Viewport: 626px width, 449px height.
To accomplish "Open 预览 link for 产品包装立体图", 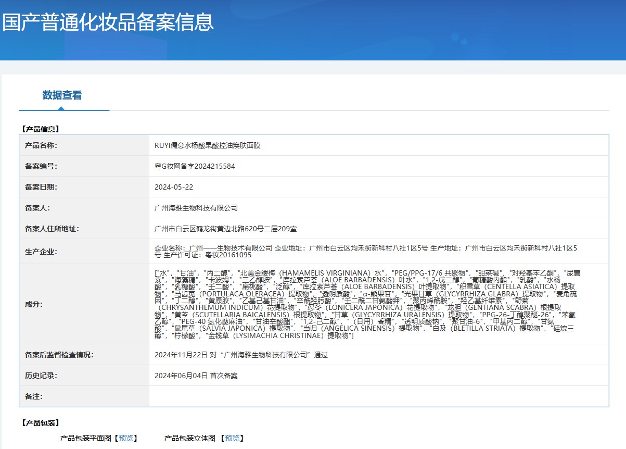I will pyautogui.click(x=233, y=438).
